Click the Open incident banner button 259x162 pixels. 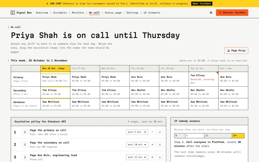202,4
